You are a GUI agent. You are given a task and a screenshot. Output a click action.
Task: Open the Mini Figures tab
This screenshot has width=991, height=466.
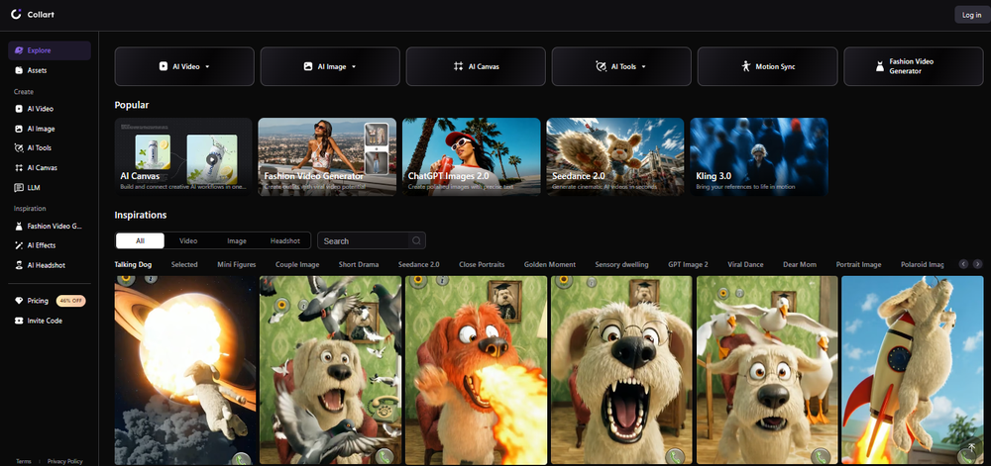point(237,264)
